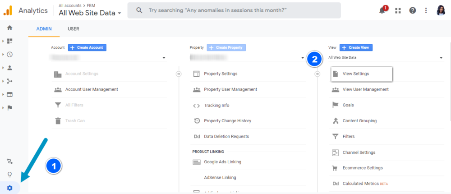Click the Google Analytics logo
Viewport: 451px width, 194px height.
[8, 11]
